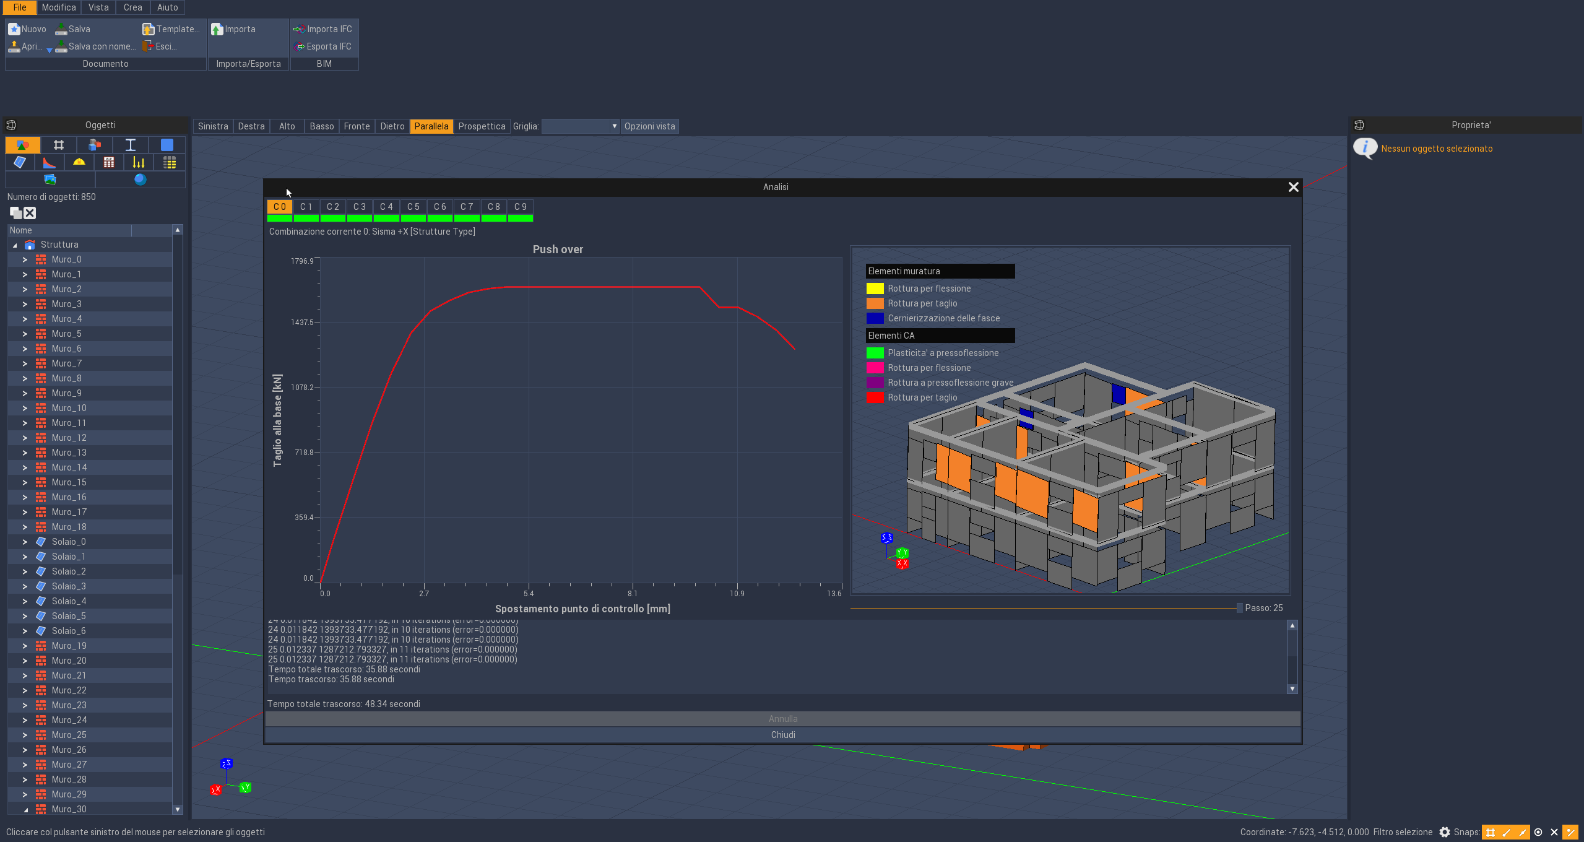Open selection filter gear settings

coord(1444,832)
